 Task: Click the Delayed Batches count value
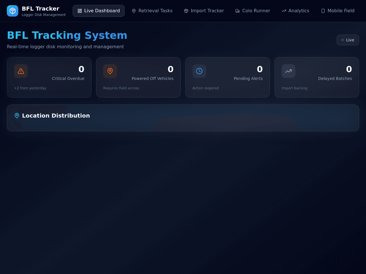pyautogui.click(x=349, y=69)
